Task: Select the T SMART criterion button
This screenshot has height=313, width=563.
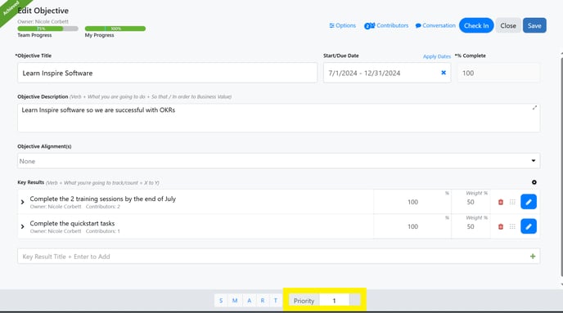Action: 276,301
